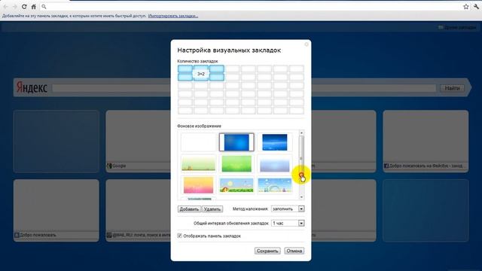The width and height of the screenshot is (482, 271).
Task: Click the browser forward arrow
Action: pyautogui.click(x=15, y=6)
